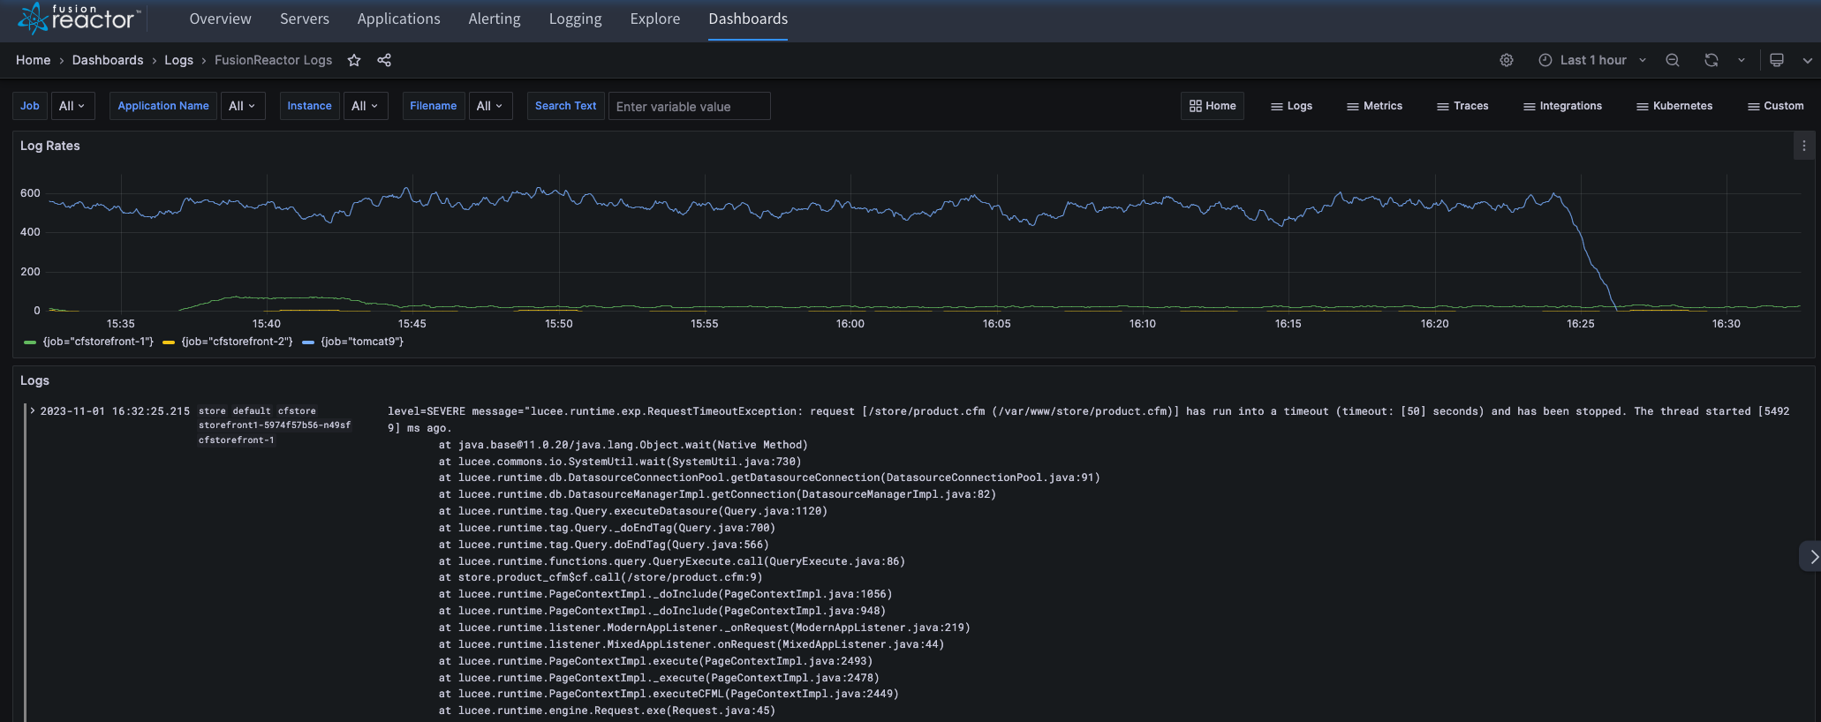Click the Home grid icon button
This screenshot has width=1821, height=722.
click(1213, 106)
